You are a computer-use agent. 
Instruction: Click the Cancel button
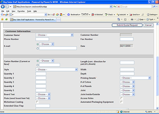(148, 25)
